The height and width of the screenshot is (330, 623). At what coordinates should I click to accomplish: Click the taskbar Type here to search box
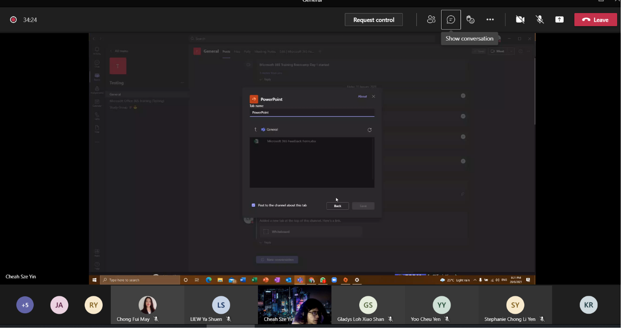(x=140, y=280)
